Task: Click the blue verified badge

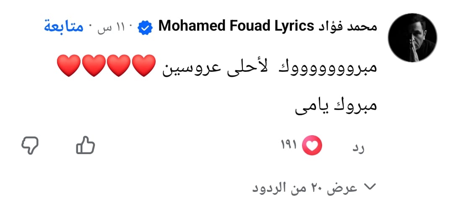Action: (x=146, y=27)
